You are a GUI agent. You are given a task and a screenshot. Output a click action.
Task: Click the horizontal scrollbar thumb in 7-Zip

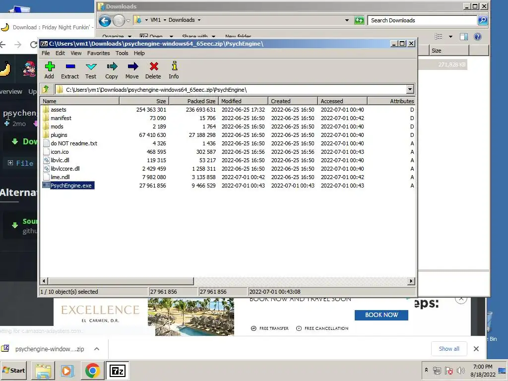point(121,281)
